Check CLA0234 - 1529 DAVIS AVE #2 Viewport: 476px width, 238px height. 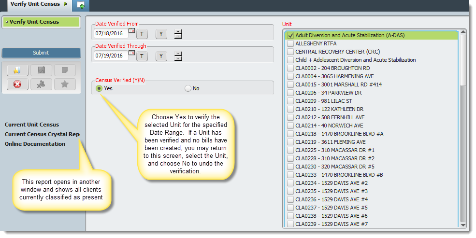tap(290, 183)
